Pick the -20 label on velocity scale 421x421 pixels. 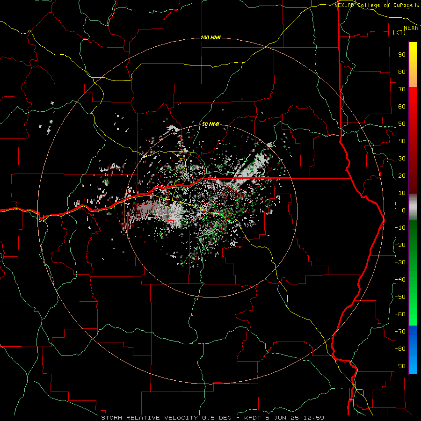pos(400,245)
